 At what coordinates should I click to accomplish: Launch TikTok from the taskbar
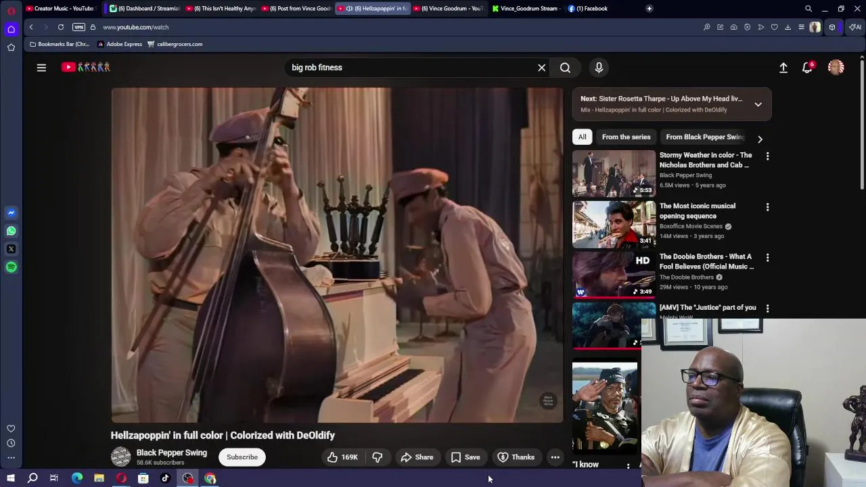[x=165, y=478]
